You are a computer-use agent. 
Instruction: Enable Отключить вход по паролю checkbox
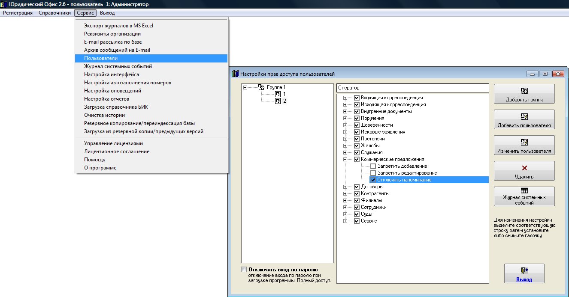244,270
